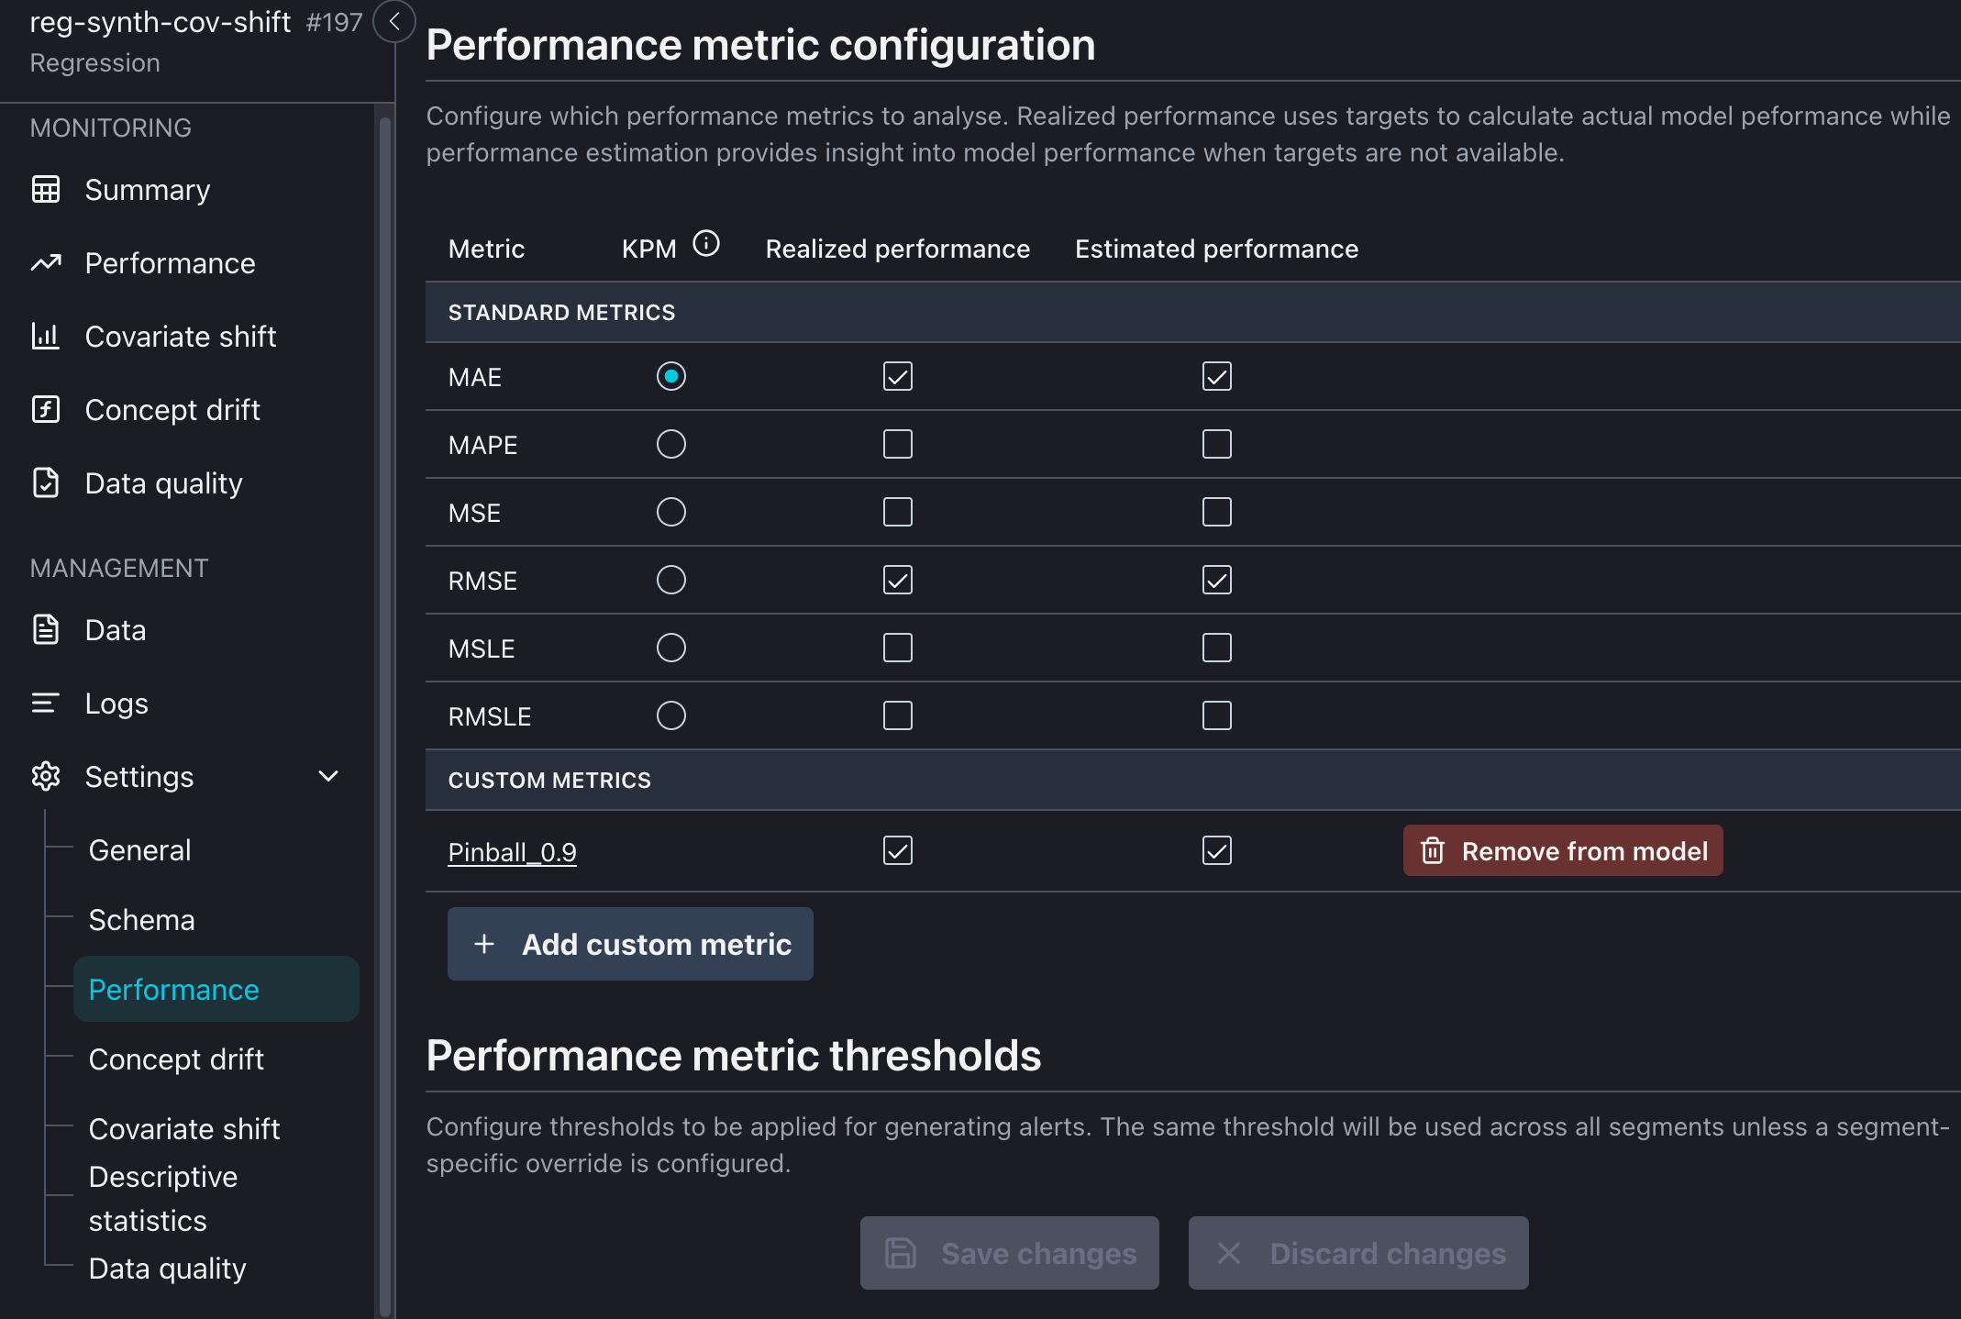
Task: Enable Realized performance for MAPE
Action: [898, 444]
